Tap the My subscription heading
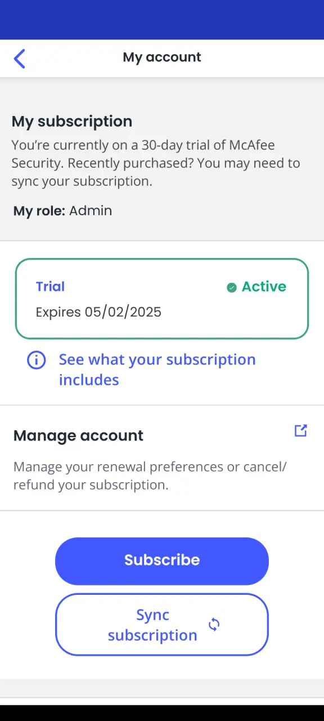This screenshot has height=721, width=324. tap(72, 122)
